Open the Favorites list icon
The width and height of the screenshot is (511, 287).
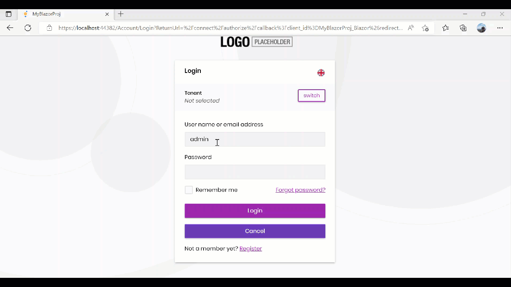pyautogui.click(x=446, y=28)
